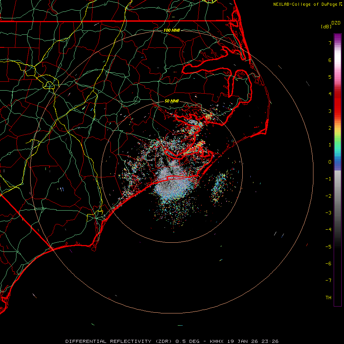Click the Differential Reflectivity KMHX footer caption
Screen dimensions: 344x344
(172, 341)
